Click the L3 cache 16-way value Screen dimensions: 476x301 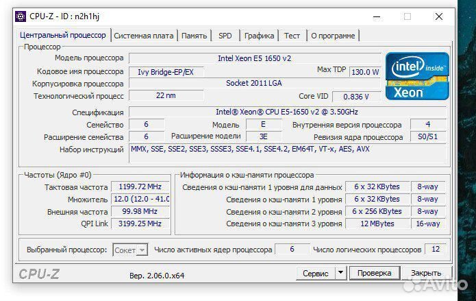(x=428, y=224)
